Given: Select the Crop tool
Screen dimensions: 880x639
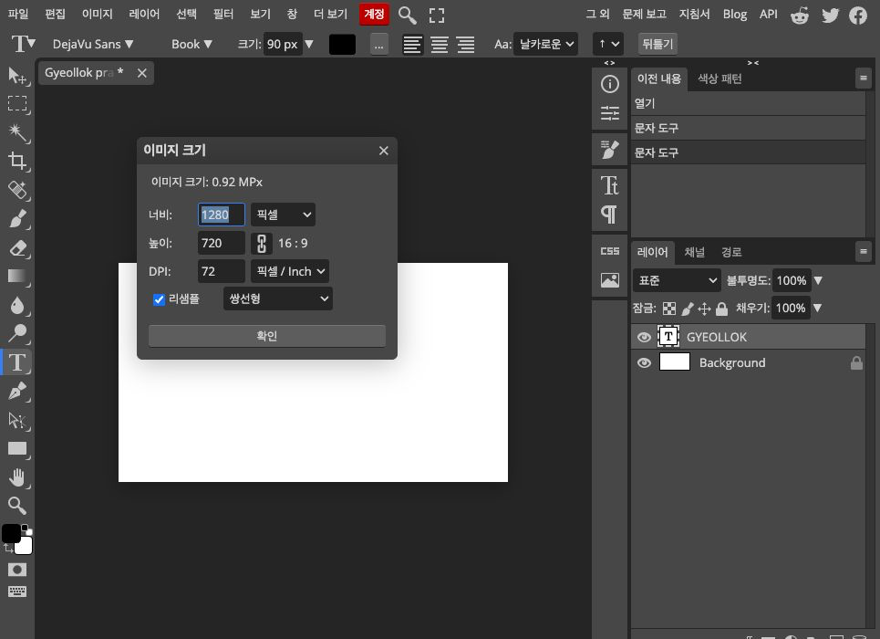Looking at the screenshot, I should [x=16, y=162].
